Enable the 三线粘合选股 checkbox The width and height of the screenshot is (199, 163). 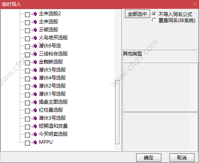point(27,55)
